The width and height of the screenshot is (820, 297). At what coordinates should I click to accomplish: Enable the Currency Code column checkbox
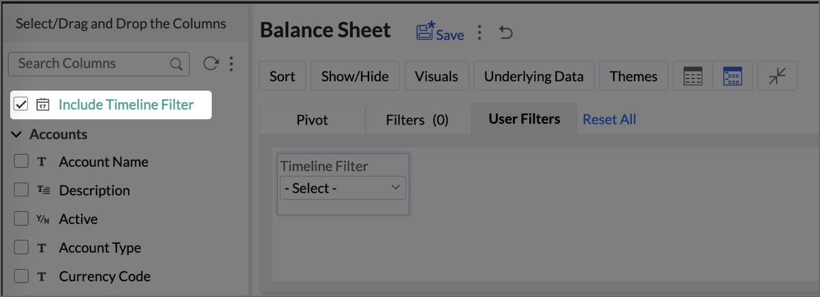pos(21,277)
